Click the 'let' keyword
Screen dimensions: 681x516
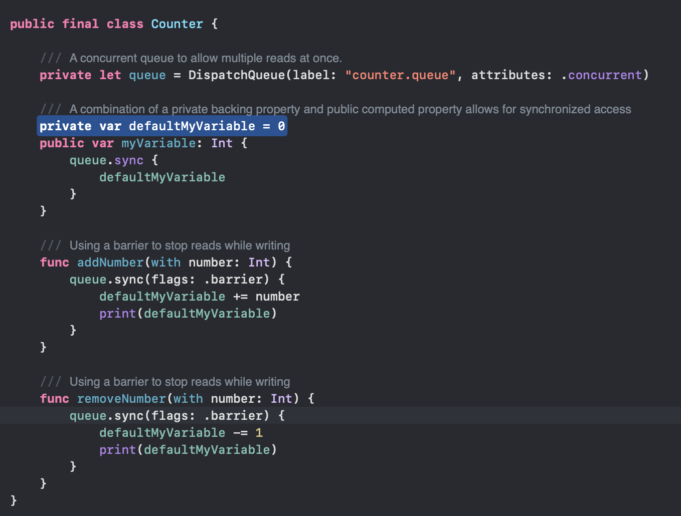(110, 75)
